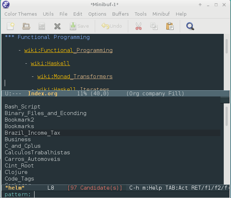Click Index.org in the mode line
231x198 pixels.
[x=42, y=94]
